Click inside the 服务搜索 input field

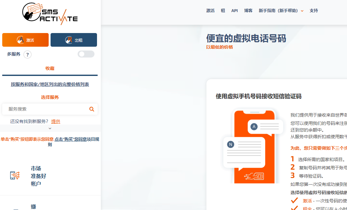[x=45, y=109]
